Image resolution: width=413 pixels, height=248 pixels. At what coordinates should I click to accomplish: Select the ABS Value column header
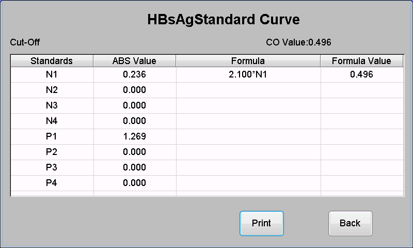[x=134, y=61]
